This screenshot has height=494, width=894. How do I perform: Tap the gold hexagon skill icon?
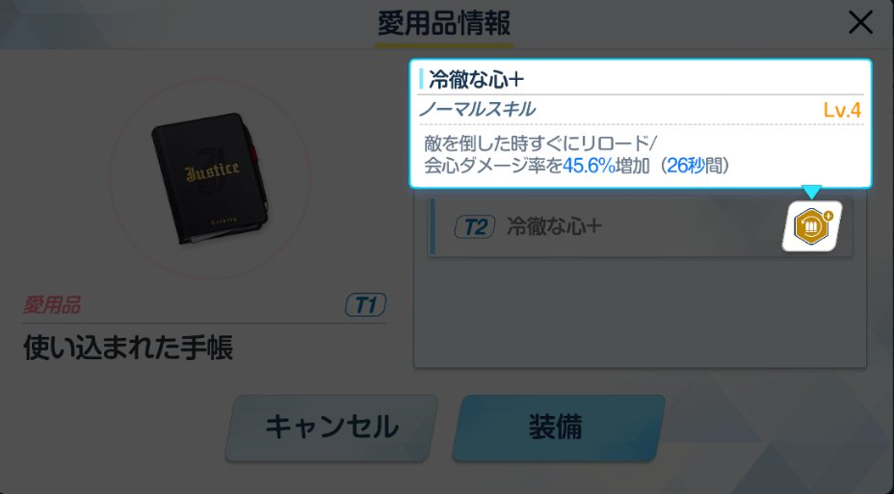(x=811, y=226)
